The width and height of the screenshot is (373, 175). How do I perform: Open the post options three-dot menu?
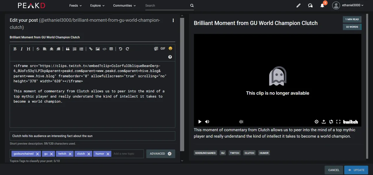(173, 20)
